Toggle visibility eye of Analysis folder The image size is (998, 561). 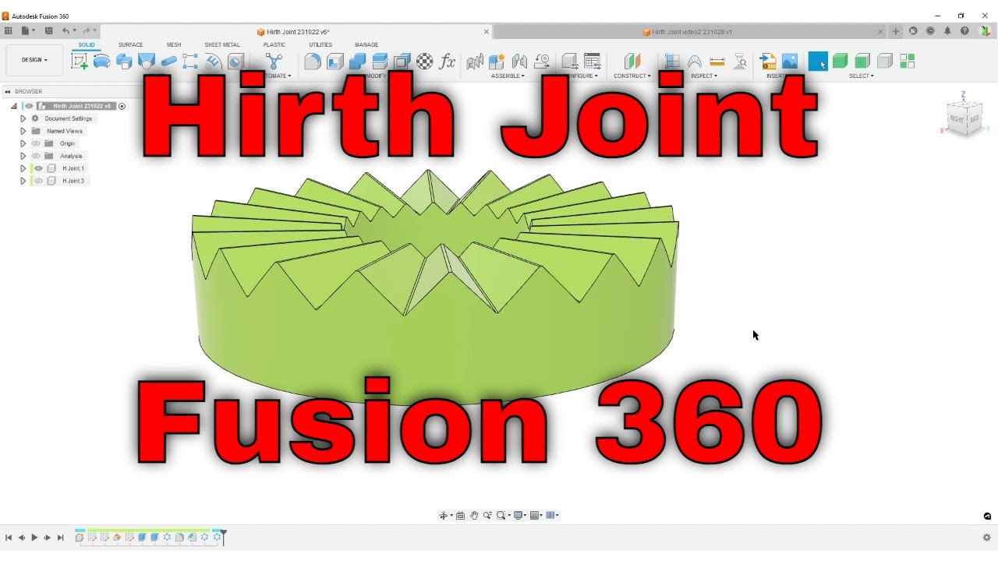pos(36,156)
